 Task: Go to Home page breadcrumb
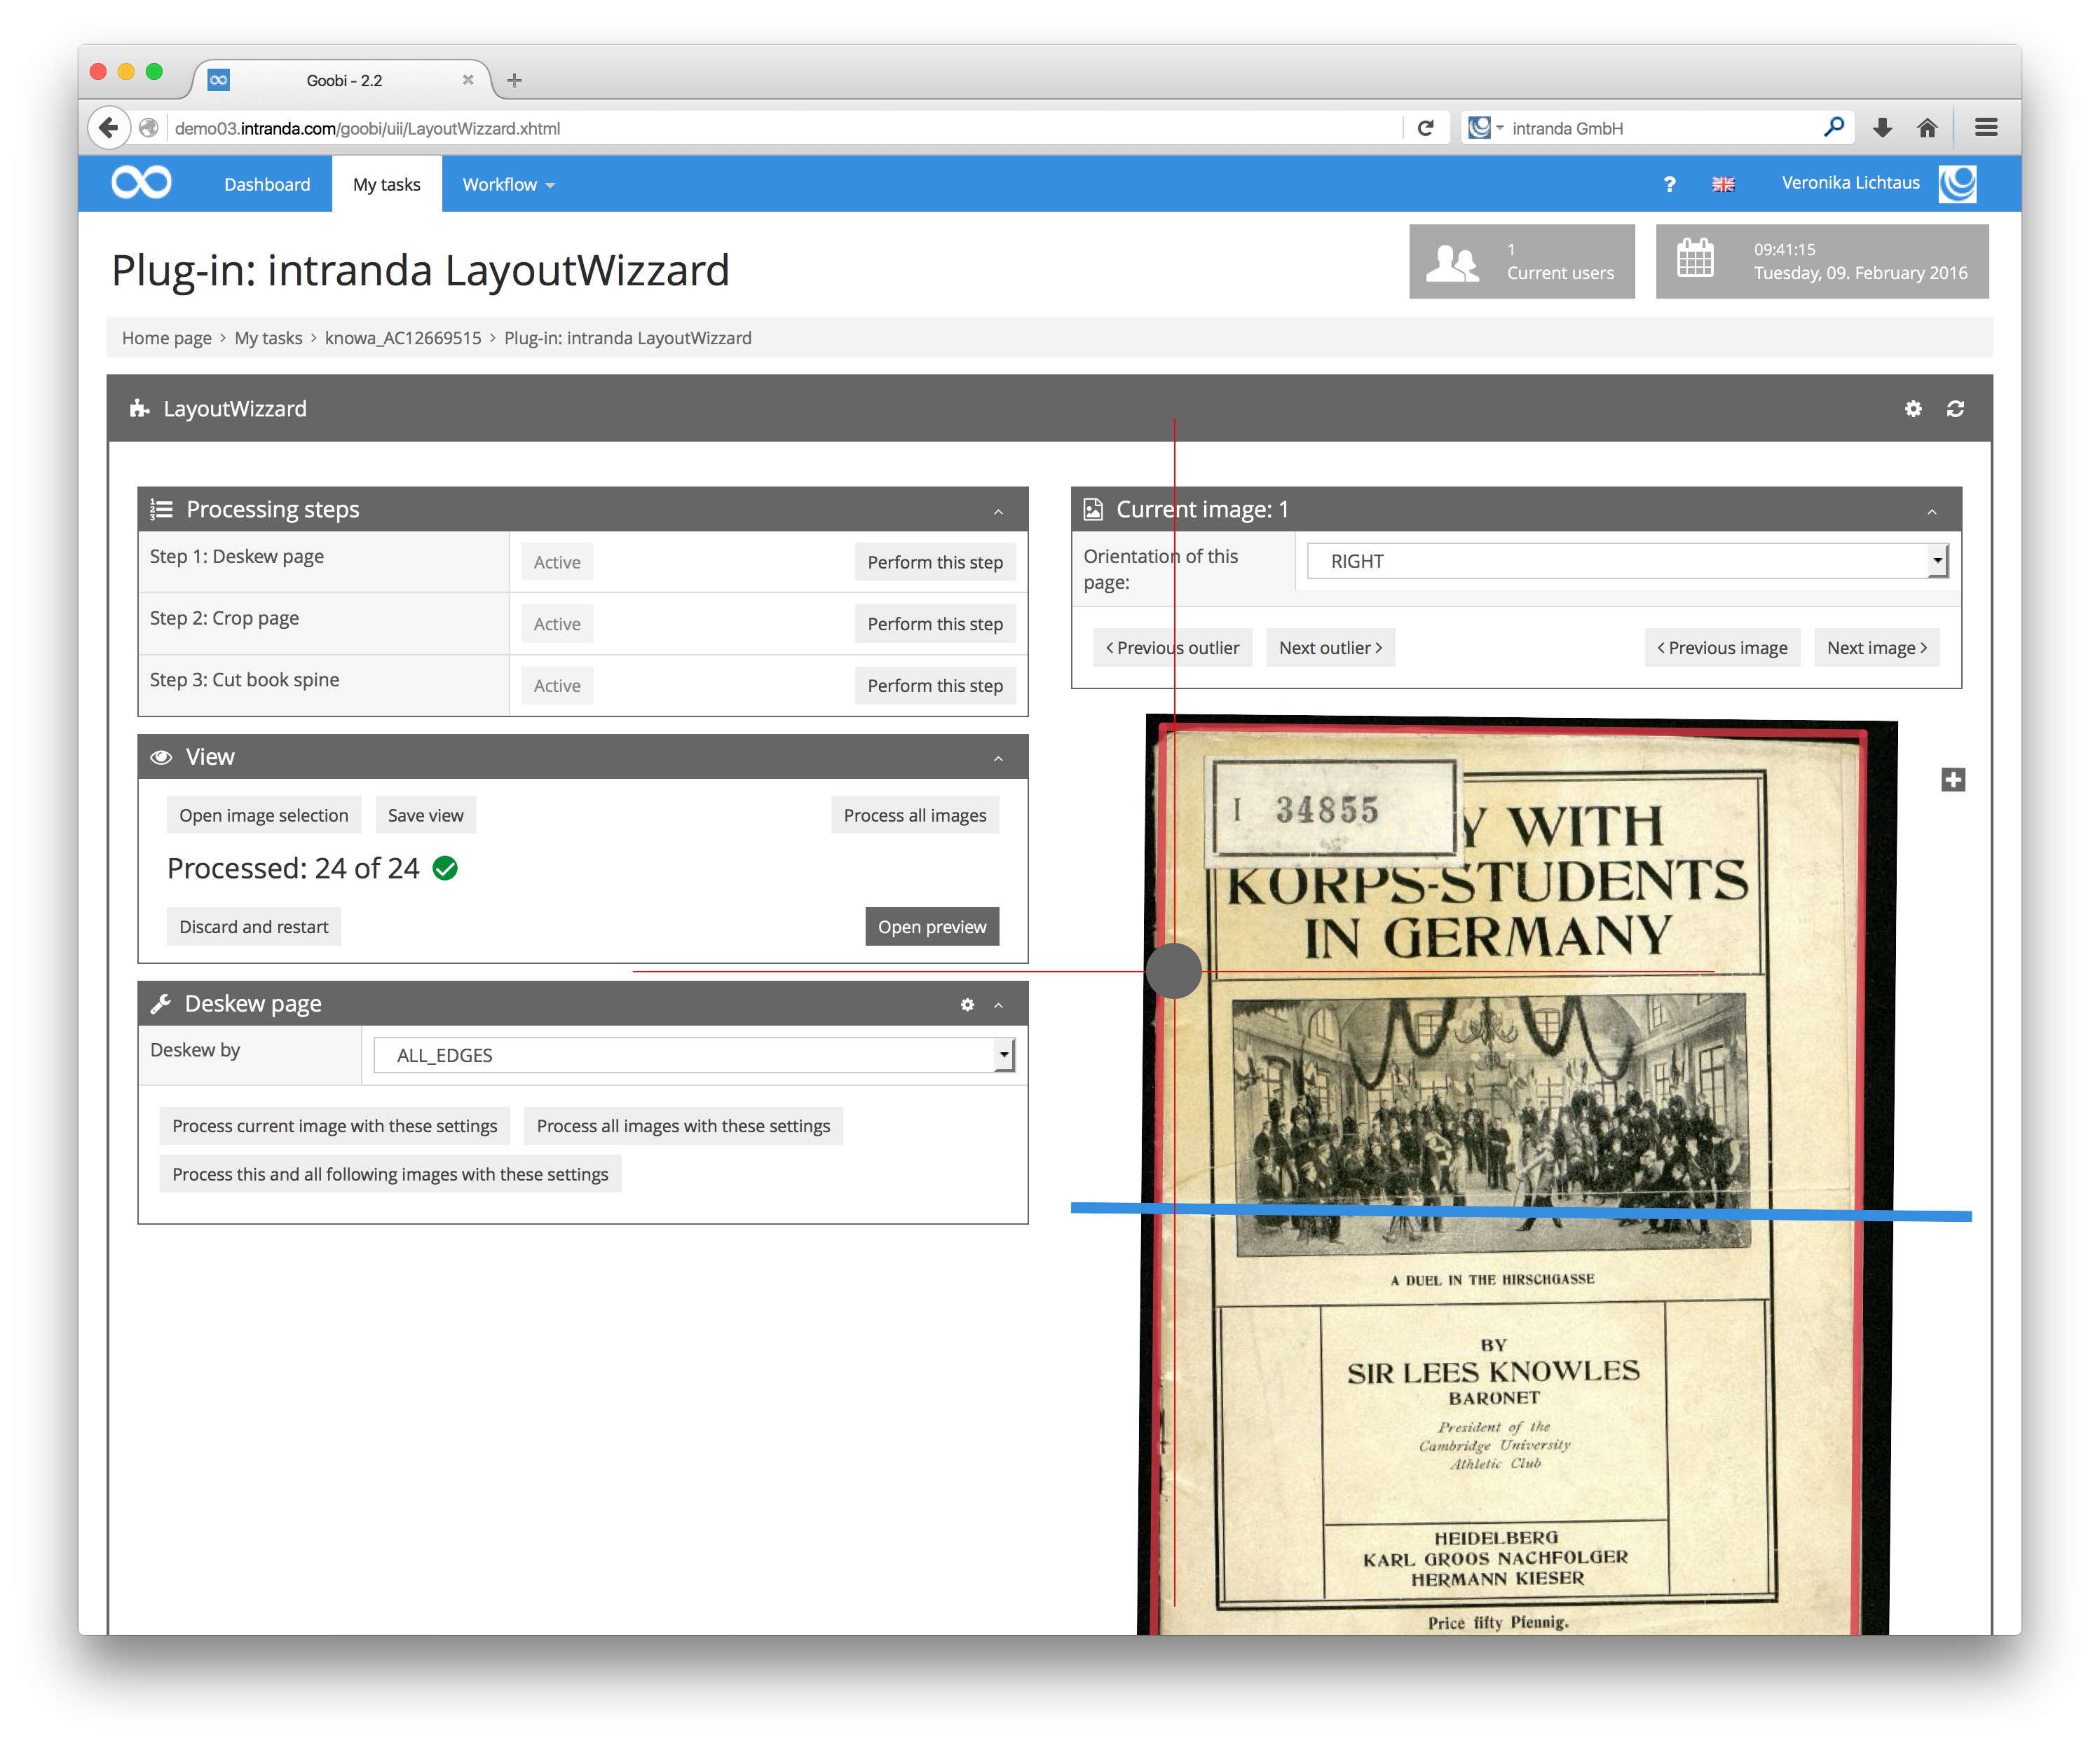pyautogui.click(x=166, y=338)
